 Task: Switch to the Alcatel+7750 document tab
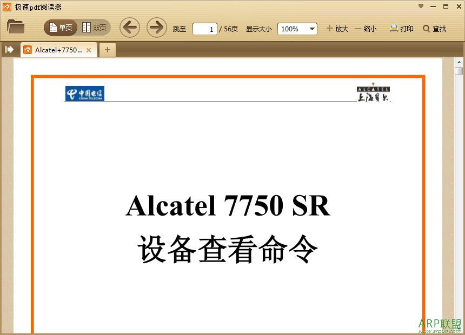[x=57, y=49]
